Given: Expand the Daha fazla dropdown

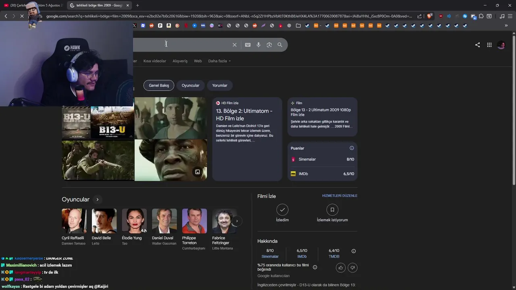Looking at the screenshot, I should coord(219,61).
